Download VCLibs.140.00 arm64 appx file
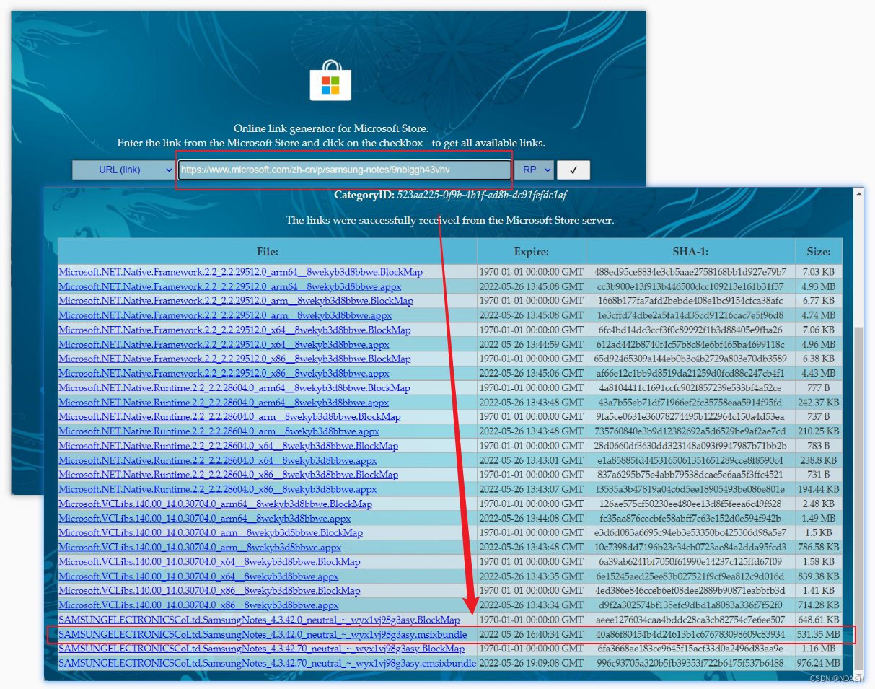This screenshot has width=875, height=689. tap(205, 518)
